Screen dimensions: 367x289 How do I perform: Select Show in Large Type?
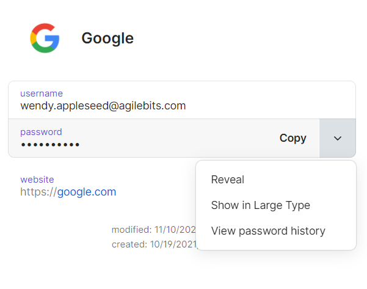(261, 205)
